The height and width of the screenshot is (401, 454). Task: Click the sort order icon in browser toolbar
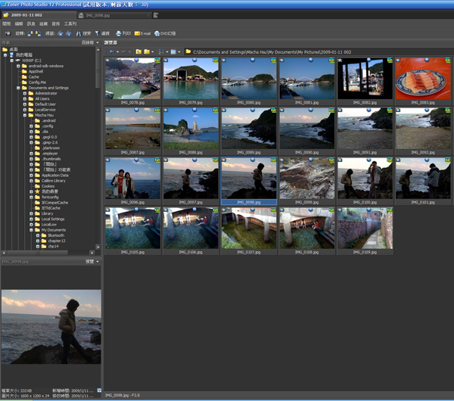pyautogui.click(x=163, y=51)
